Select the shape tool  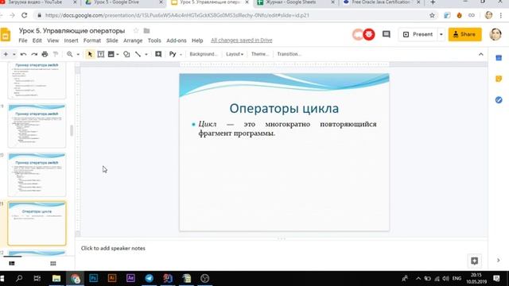click(126, 54)
